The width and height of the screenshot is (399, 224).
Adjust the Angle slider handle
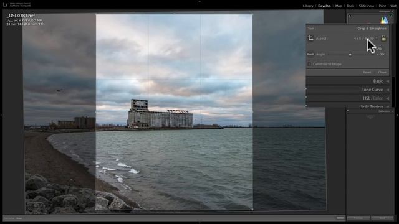pos(350,54)
